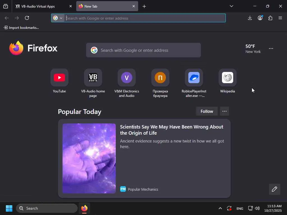Image resolution: width=287 pixels, height=215 pixels.
Task: Click the page's Google search box
Action: (143, 50)
